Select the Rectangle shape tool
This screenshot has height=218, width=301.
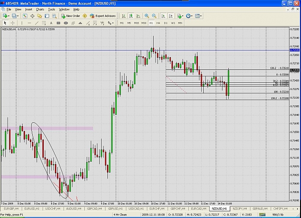coord(58,23)
